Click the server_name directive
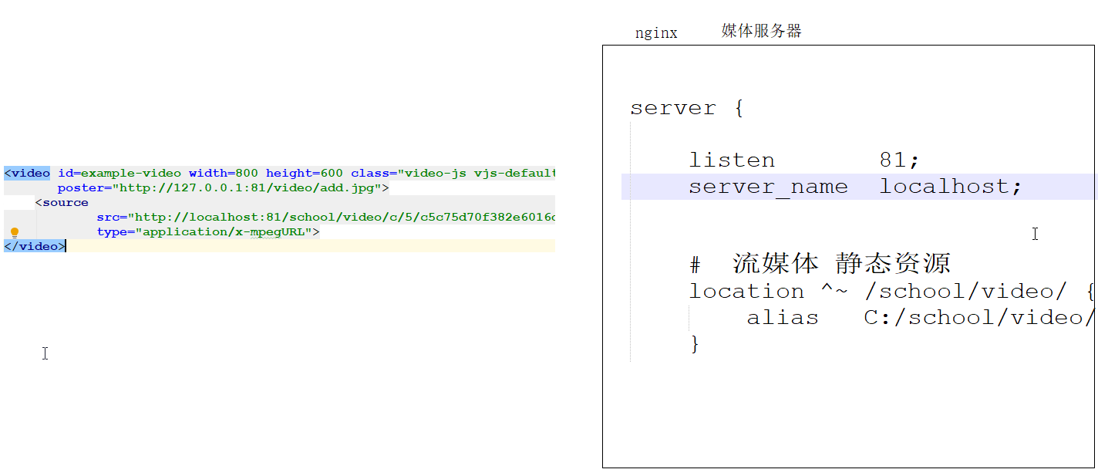The image size is (1098, 476). 768,187
